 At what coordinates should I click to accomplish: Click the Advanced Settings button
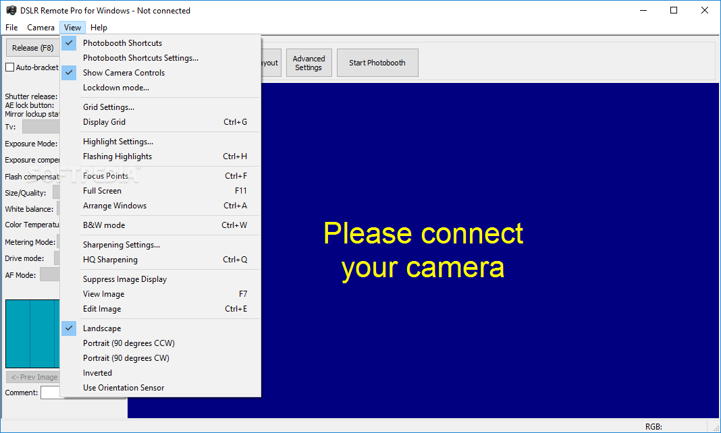click(x=309, y=63)
